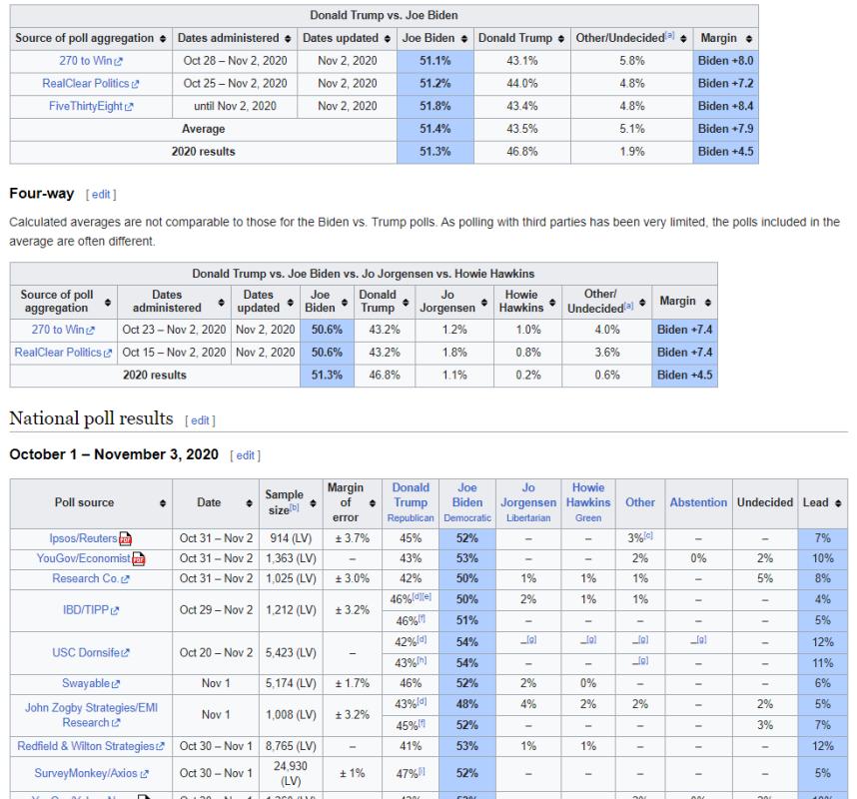Open footnote [a] in two-way Other/Undecided header

[x=669, y=36]
